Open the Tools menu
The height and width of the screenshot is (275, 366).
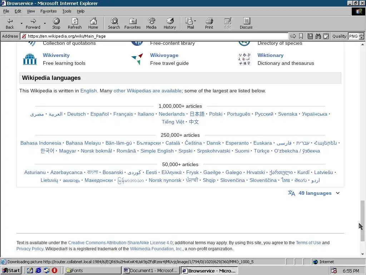click(x=66, y=11)
